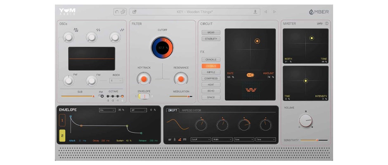Click the save preset download icon
The image size is (388, 165).
click(x=255, y=12)
